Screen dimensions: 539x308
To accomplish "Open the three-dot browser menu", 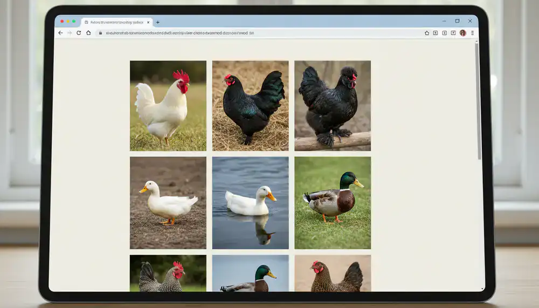I will [x=472, y=33].
